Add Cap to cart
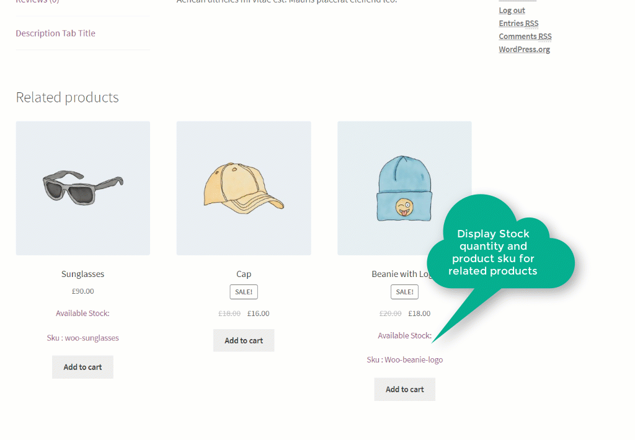 [244, 340]
